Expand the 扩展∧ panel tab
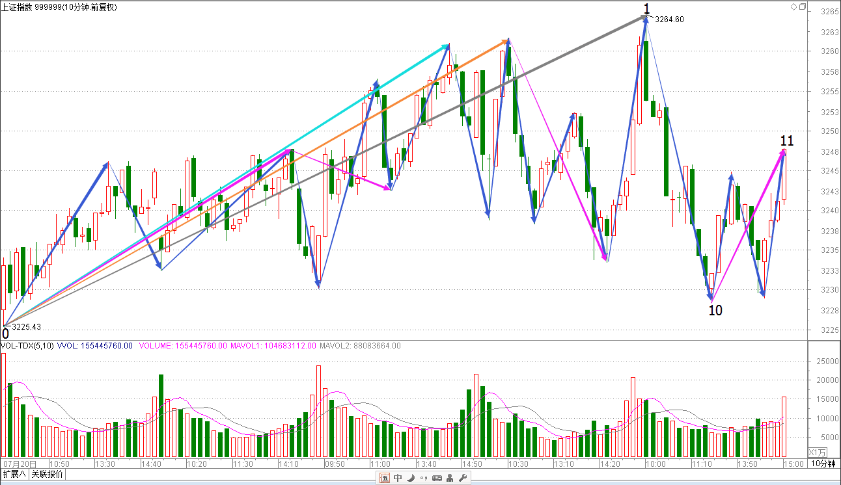Image resolution: width=841 pixels, height=485 pixels. [14, 474]
